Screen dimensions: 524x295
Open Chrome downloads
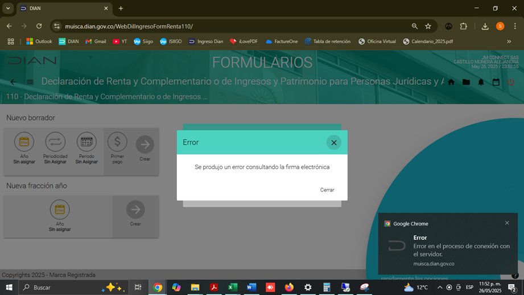pyautogui.click(x=485, y=26)
